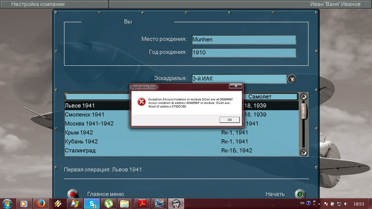Click the Настройка компании header tab
Screen dimensions: 372x209
tap(54, 4)
